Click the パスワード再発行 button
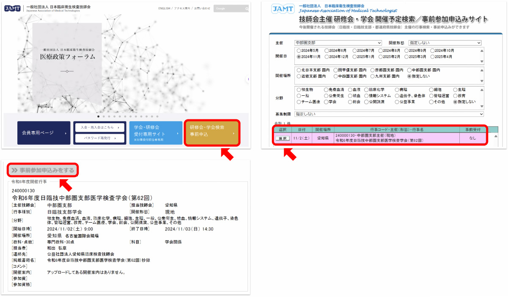The height and width of the screenshot is (297, 508). click(100, 138)
